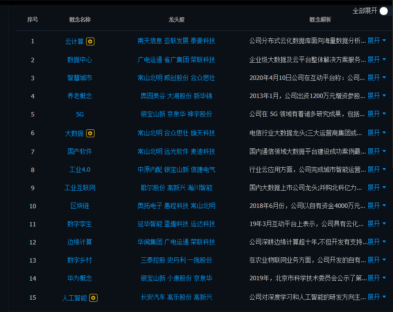Open the 华为概念 concept link
Screen dimensions: 393x312
click(x=79, y=278)
